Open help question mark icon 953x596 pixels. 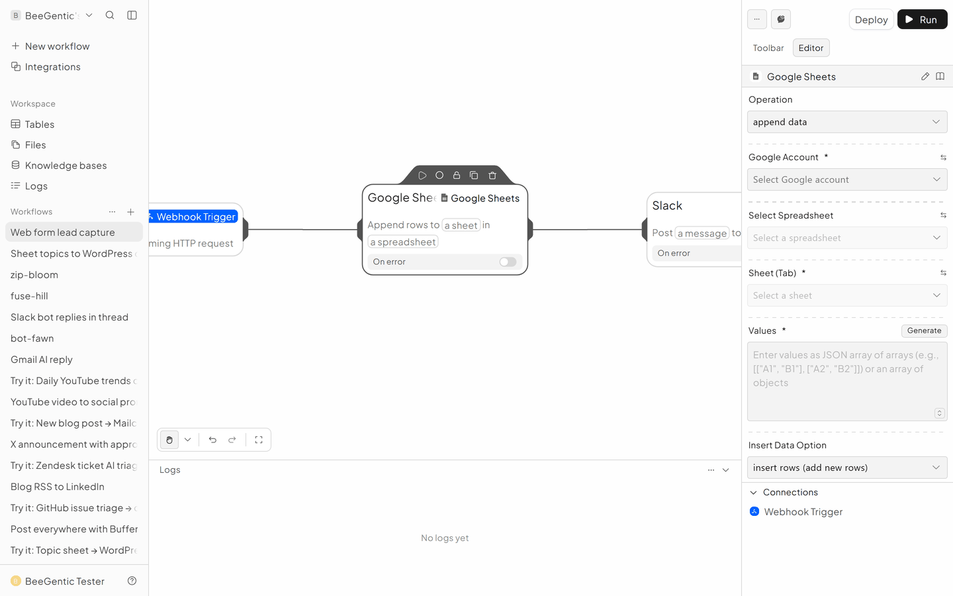pos(132,581)
